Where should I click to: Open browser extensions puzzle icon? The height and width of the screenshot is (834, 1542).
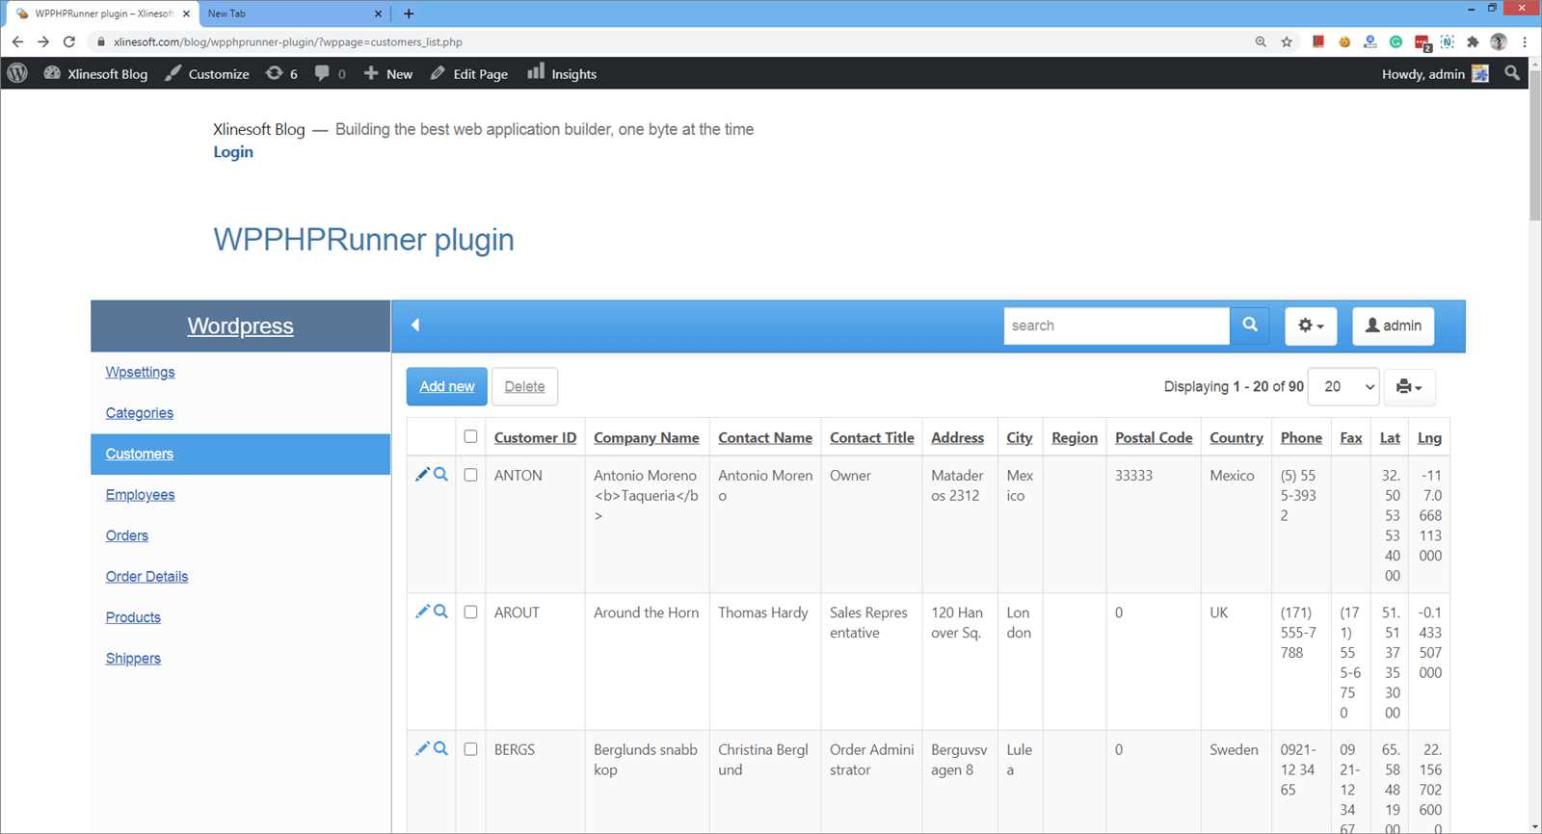tap(1473, 41)
